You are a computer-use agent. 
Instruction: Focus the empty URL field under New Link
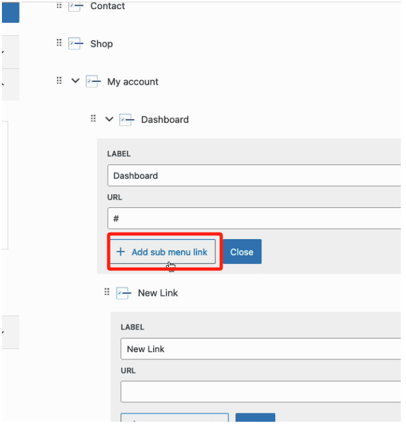click(x=260, y=392)
